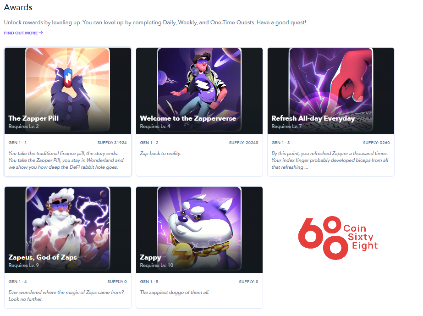Click Zap back to reality description
Screen dimensions: 423x316
coord(160,153)
